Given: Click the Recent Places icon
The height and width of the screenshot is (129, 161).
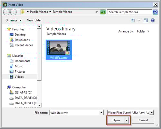Looking at the screenshot, I should [11, 45].
